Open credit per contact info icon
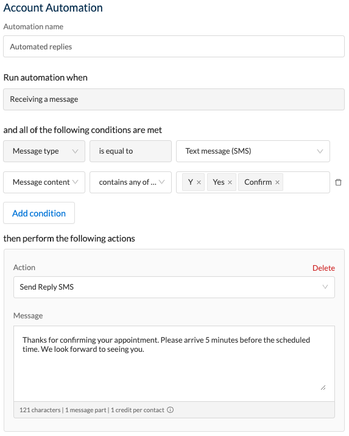Viewport: 349px width, 436px height. pos(170,410)
